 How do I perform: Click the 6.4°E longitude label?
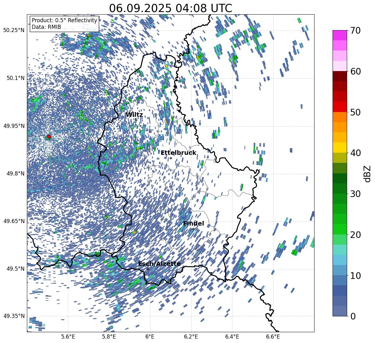tap(232, 337)
